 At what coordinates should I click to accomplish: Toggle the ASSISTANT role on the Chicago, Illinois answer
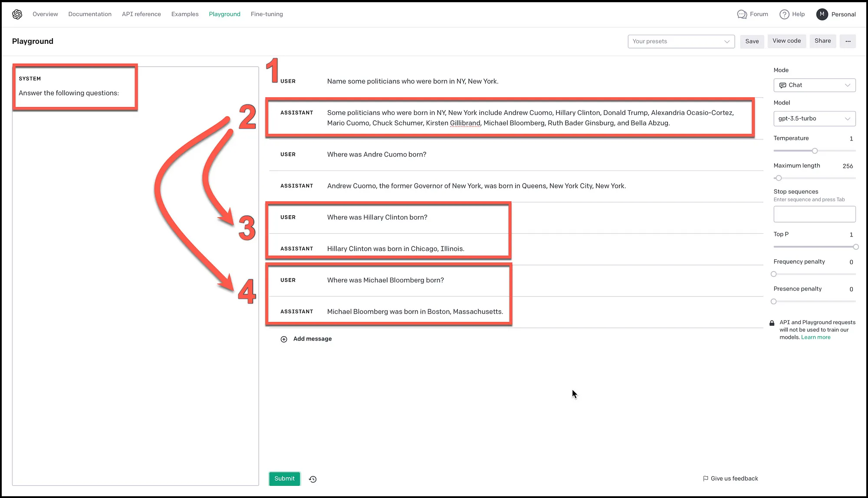(x=296, y=249)
